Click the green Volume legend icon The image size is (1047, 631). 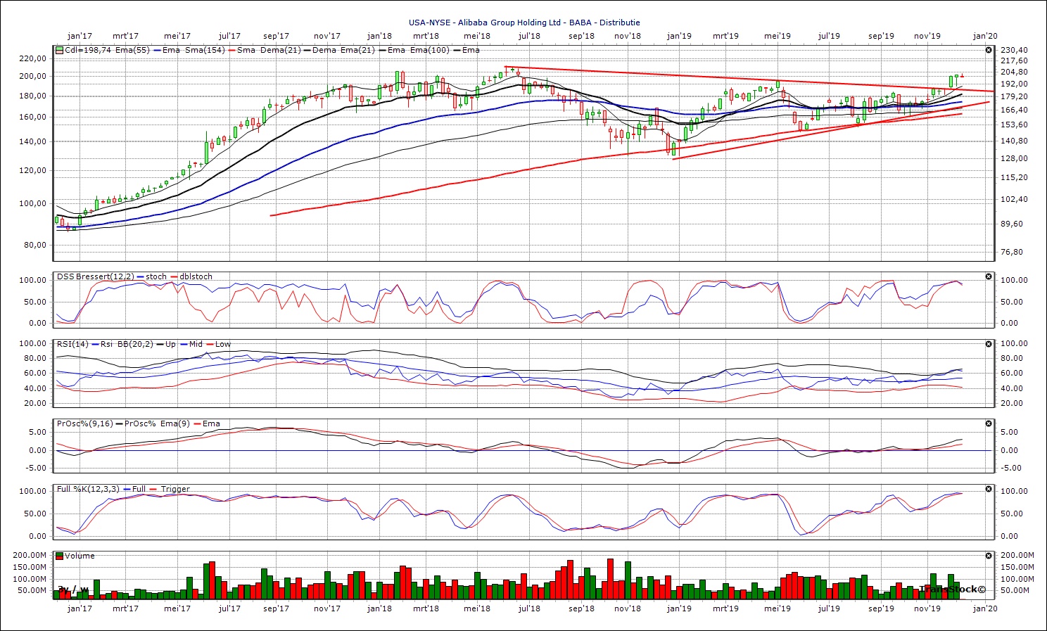60,556
